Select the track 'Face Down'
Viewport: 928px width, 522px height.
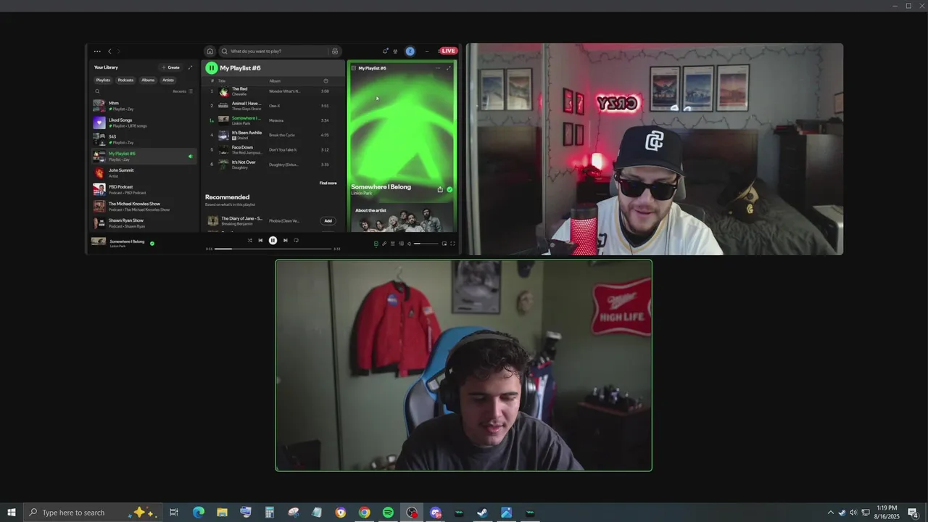(x=273, y=149)
